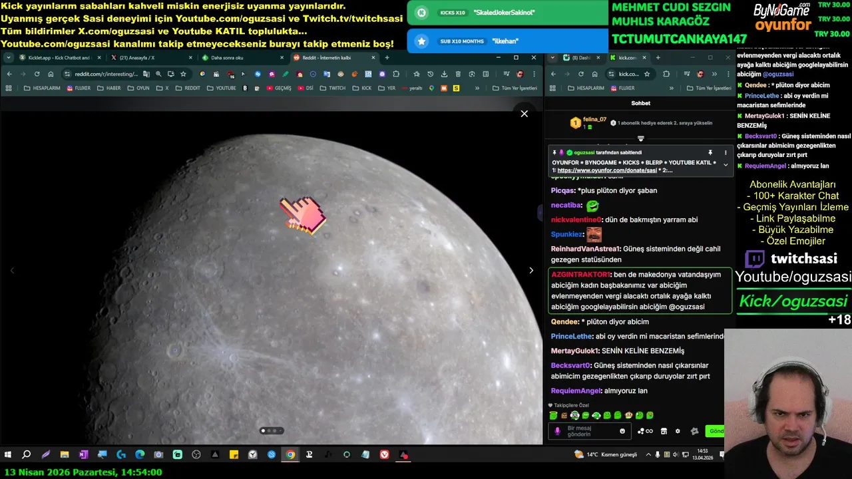Open KICK bookmark folder
The width and height of the screenshot is (852, 479).
[x=361, y=88]
